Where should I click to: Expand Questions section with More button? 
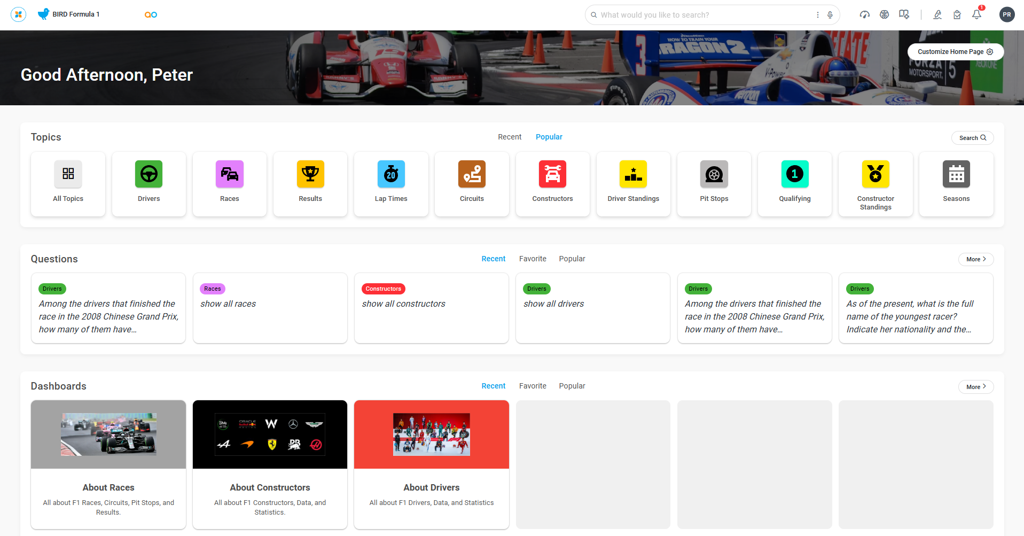(975, 259)
